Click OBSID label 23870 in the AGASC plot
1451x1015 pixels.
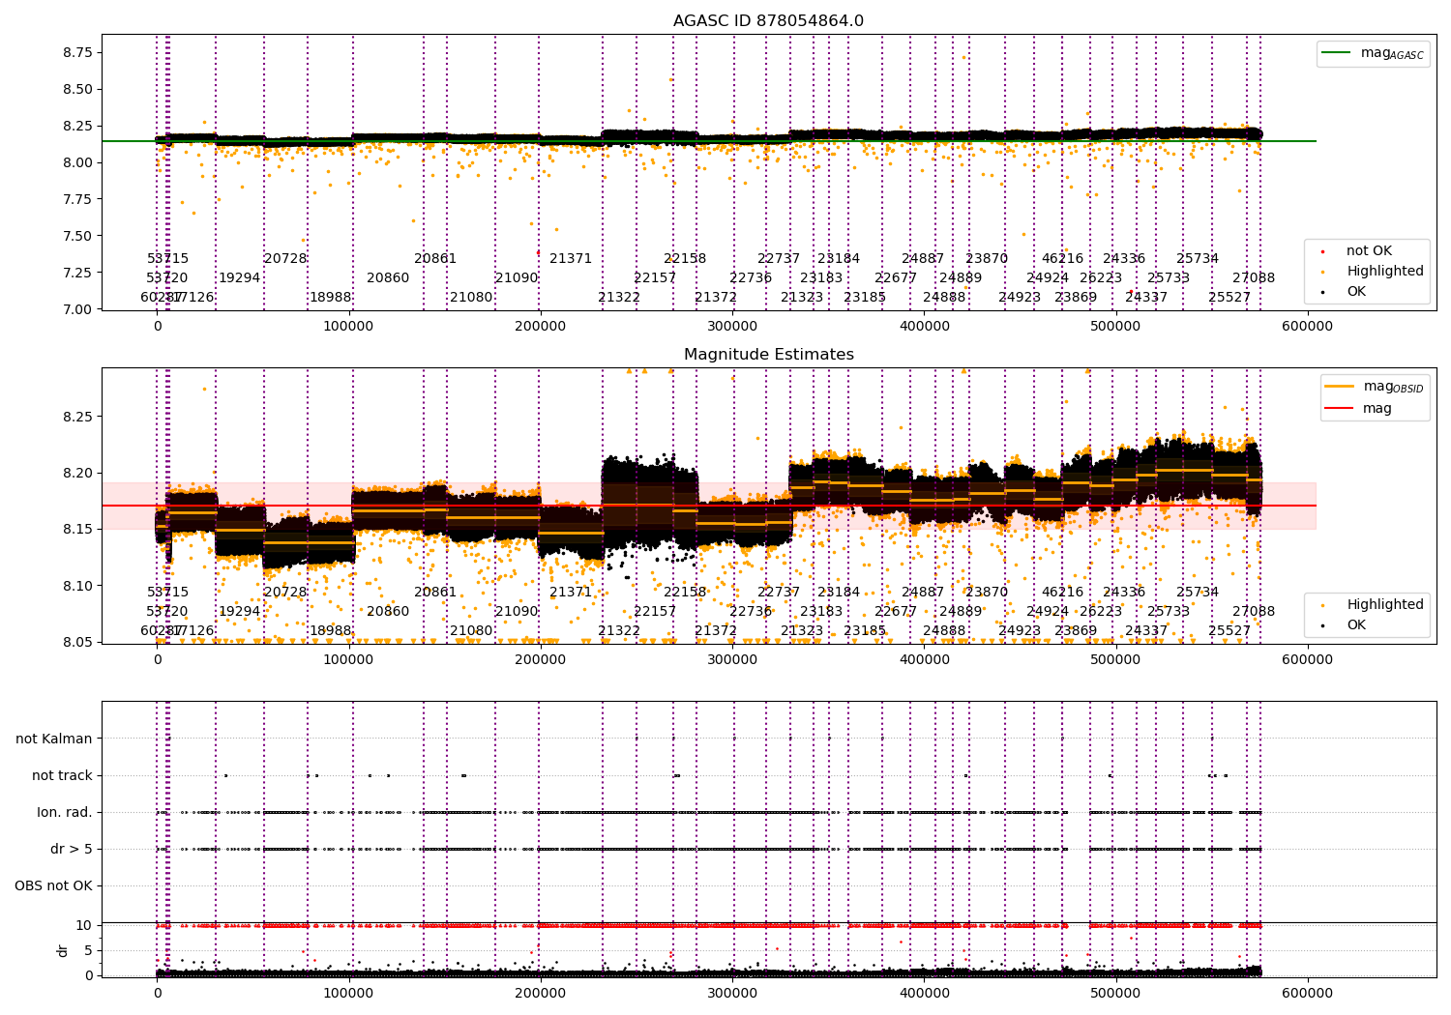pos(987,259)
